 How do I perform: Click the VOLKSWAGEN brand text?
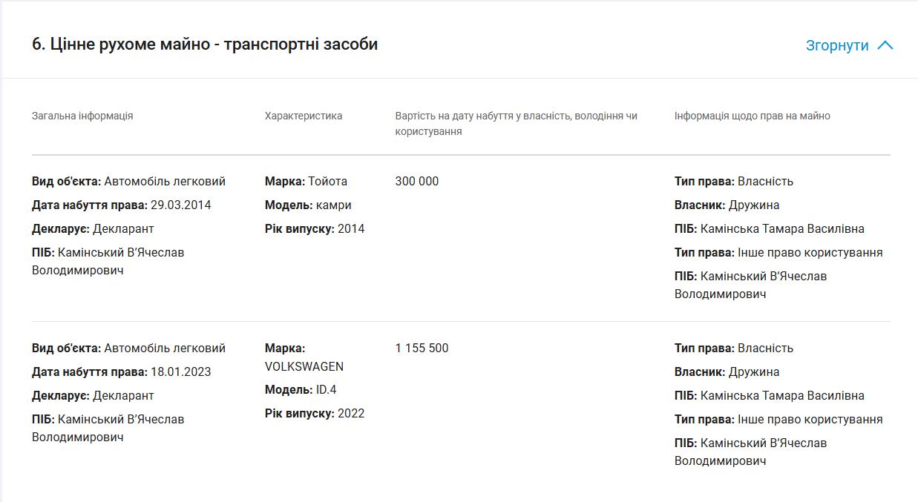point(304,366)
